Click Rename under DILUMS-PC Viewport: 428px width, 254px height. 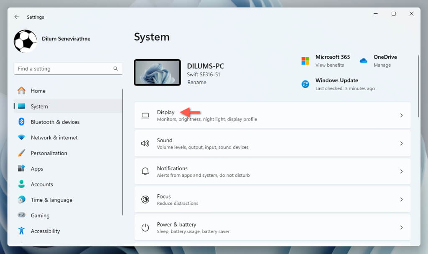(196, 82)
